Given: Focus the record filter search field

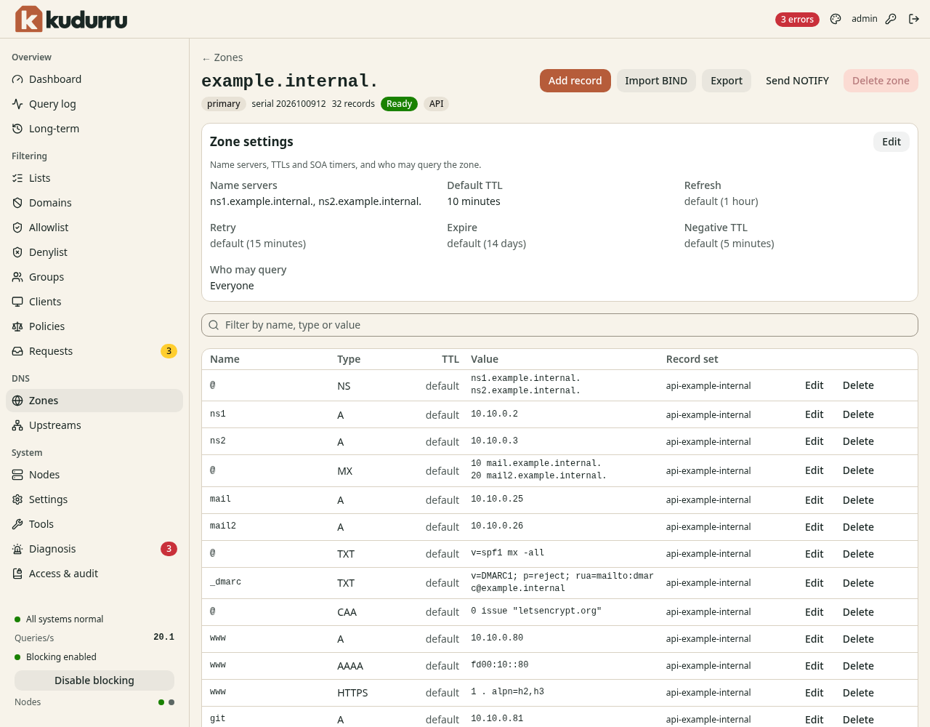Looking at the screenshot, I should [x=559, y=325].
